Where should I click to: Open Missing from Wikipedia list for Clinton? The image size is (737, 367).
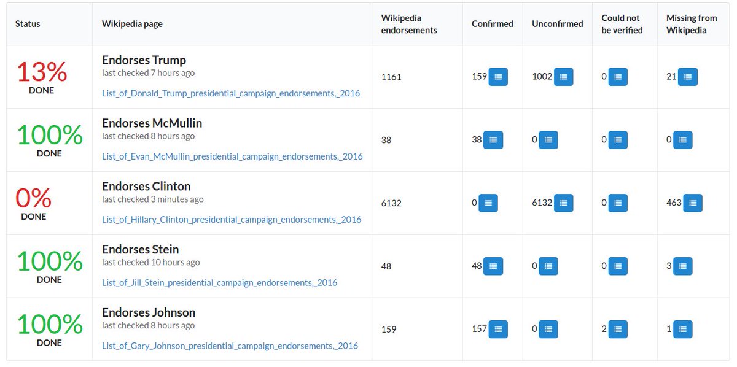(x=693, y=203)
